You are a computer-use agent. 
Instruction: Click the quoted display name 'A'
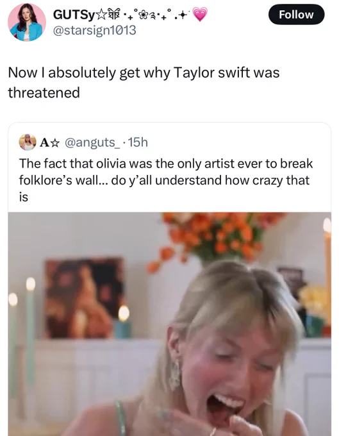pos(45,142)
